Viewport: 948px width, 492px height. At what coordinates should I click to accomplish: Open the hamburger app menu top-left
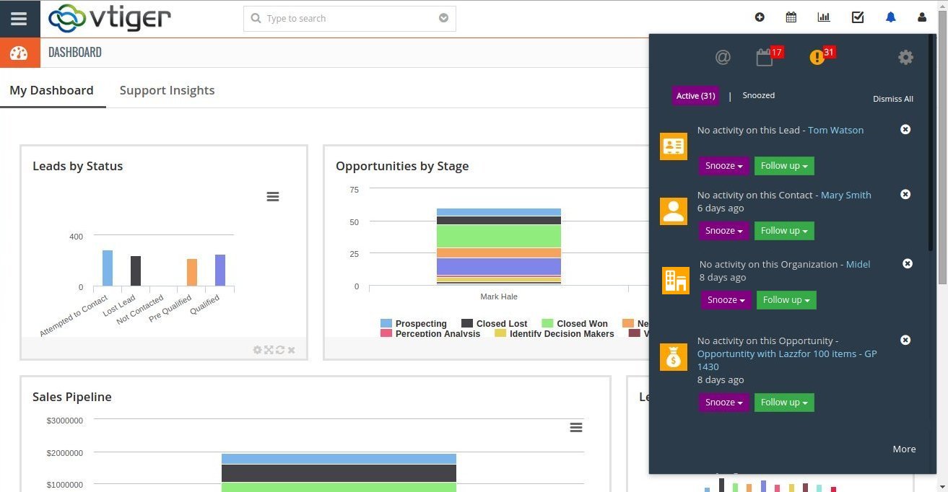click(19, 19)
